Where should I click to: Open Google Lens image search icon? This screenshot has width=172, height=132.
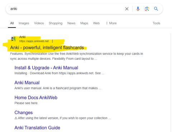click(147, 9)
